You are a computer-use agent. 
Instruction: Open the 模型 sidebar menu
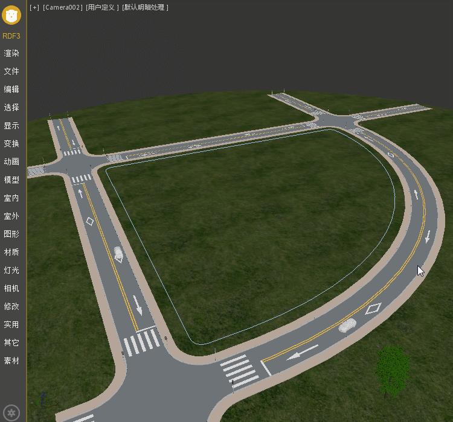[11, 180]
